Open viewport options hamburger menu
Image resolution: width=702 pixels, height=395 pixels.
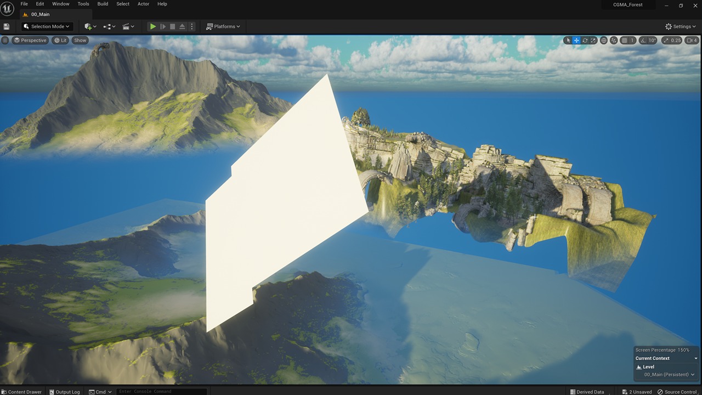[x=5, y=40]
